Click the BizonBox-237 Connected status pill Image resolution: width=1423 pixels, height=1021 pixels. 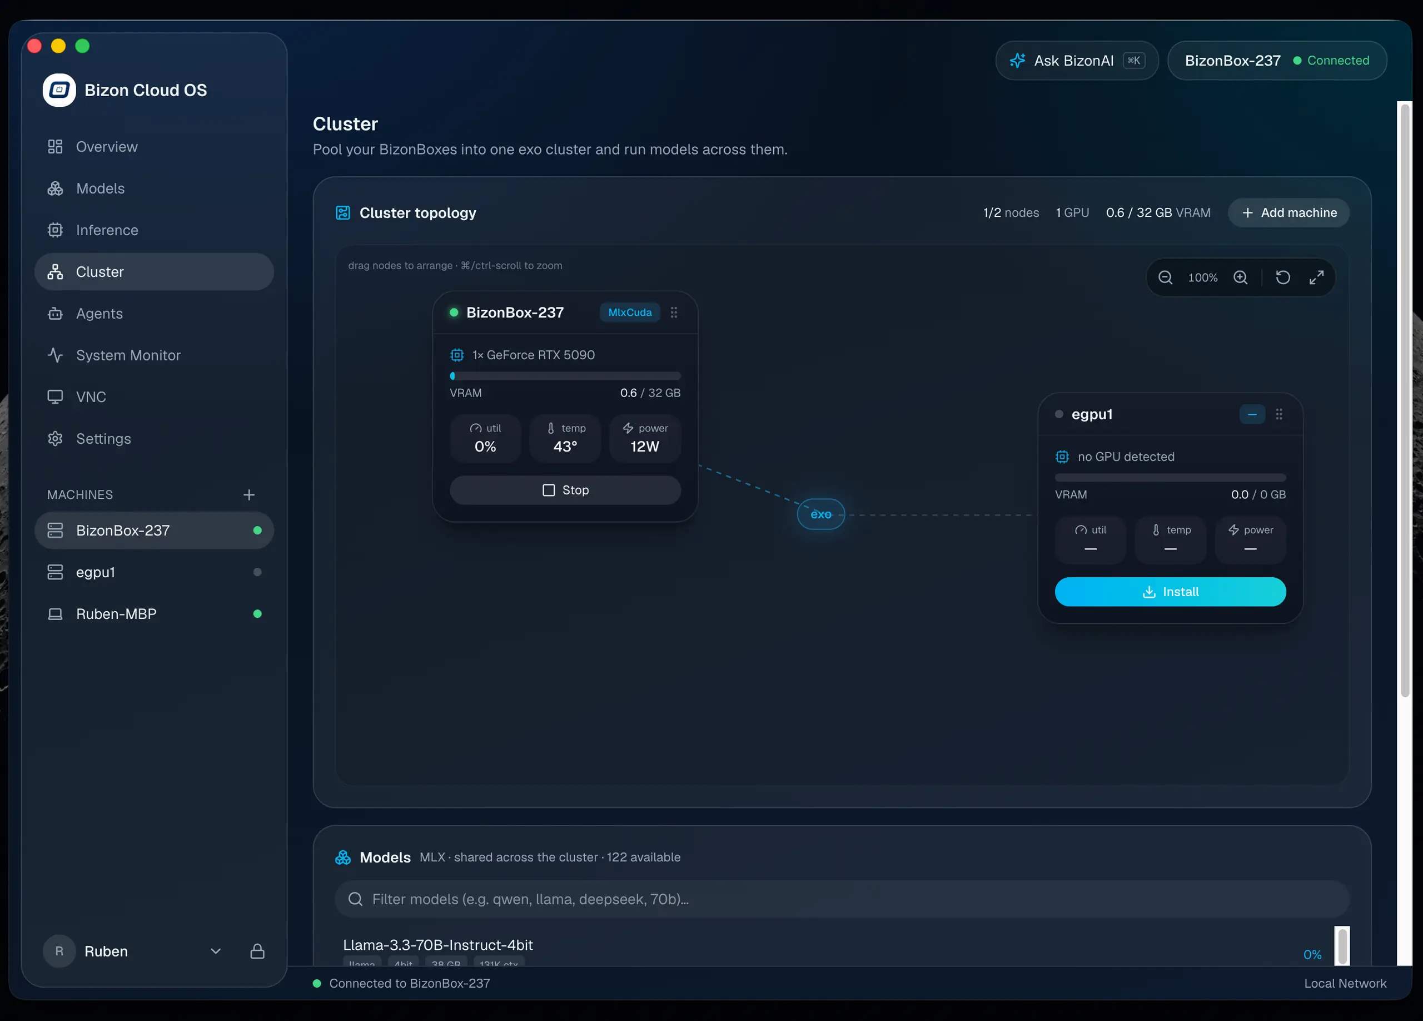pos(1277,61)
